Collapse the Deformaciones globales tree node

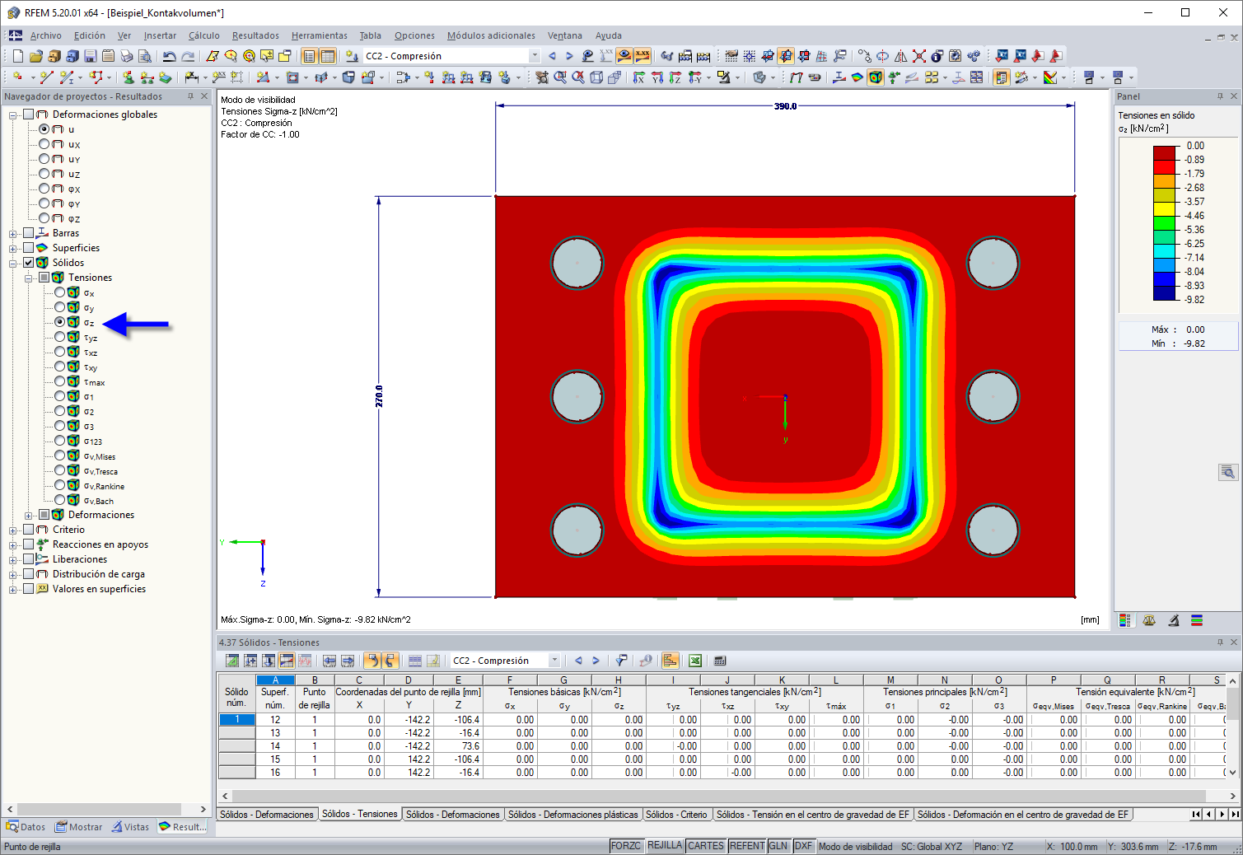[13, 115]
